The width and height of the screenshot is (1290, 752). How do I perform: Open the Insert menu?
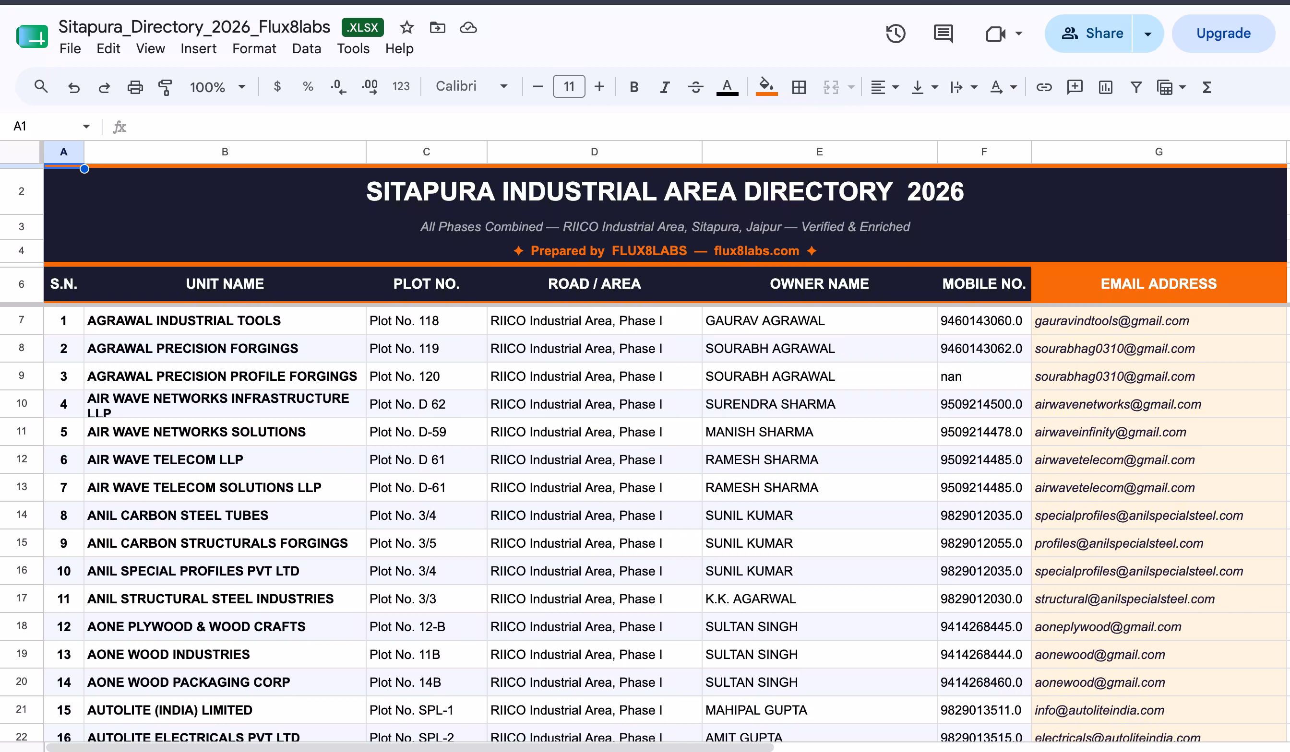click(x=198, y=48)
